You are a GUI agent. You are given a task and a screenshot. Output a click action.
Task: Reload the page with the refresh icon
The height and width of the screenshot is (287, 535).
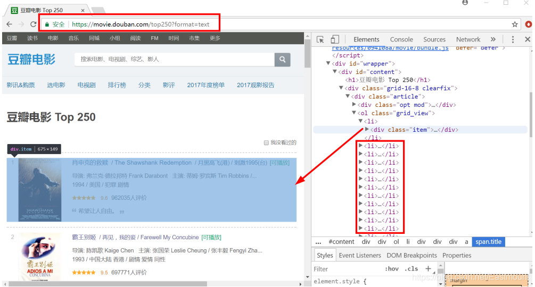click(33, 24)
